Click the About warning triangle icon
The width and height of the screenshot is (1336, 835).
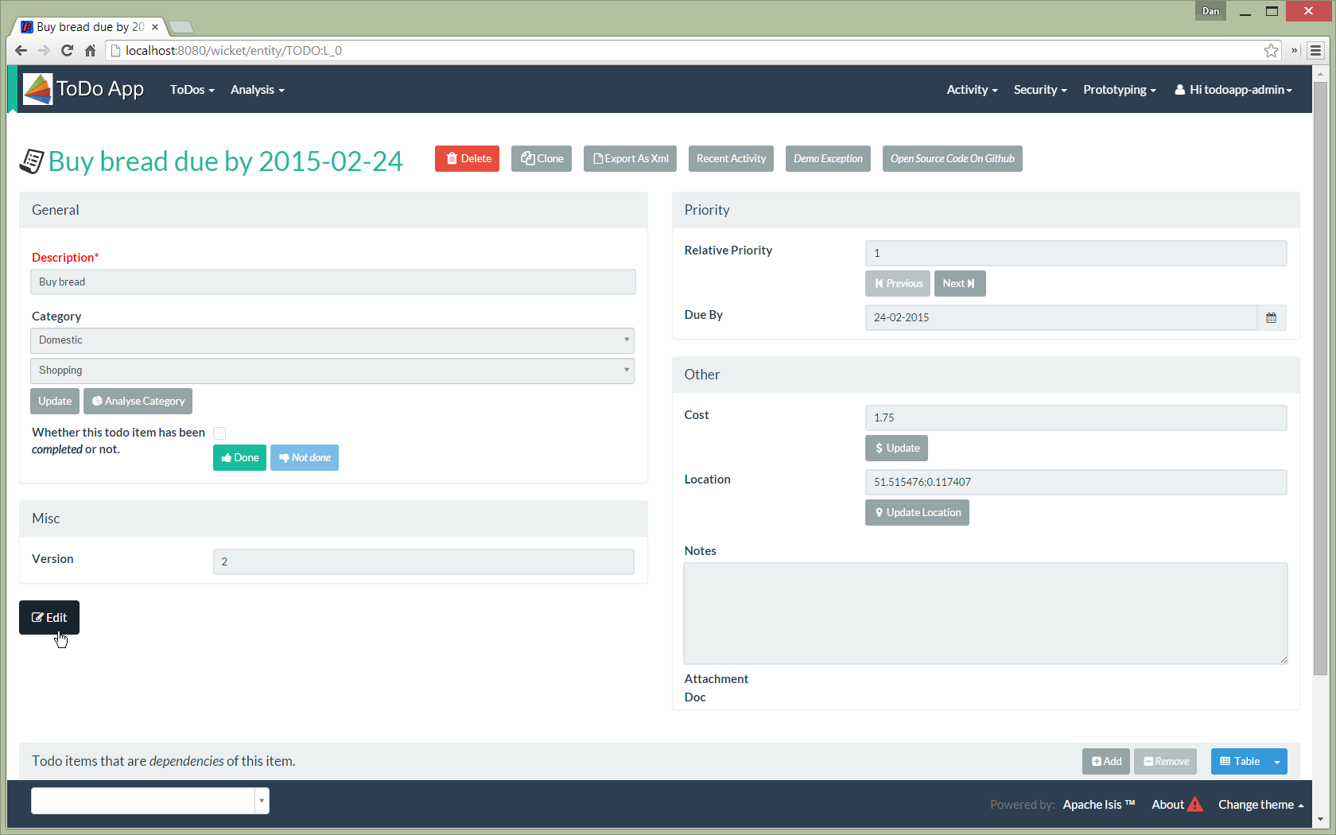click(1195, 805)
